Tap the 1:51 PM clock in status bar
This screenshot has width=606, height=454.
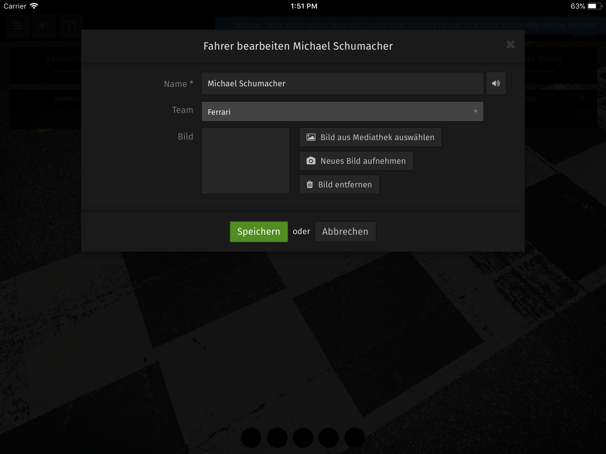pos(304,6)
